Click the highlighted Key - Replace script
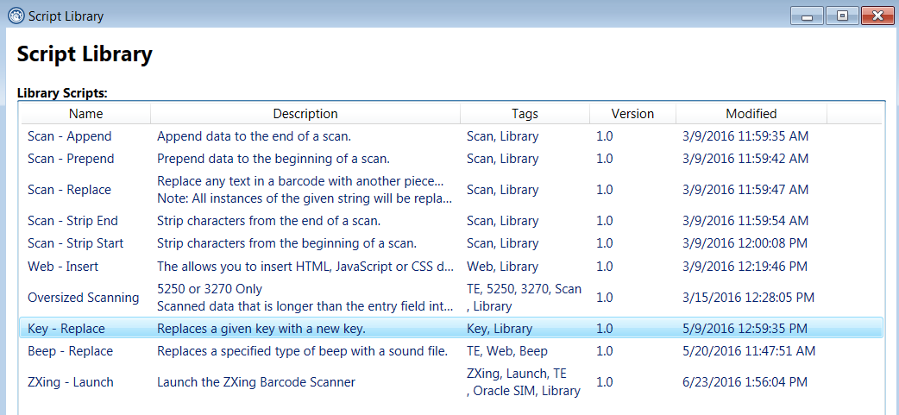899x415 pixels. click(x=66, y=329)
